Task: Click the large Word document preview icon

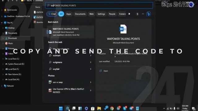Action: click(123, 29)
